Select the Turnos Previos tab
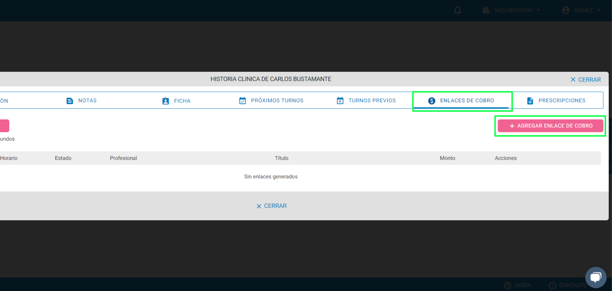This screenshot has height=291, width=612. [x=366, y=101]
